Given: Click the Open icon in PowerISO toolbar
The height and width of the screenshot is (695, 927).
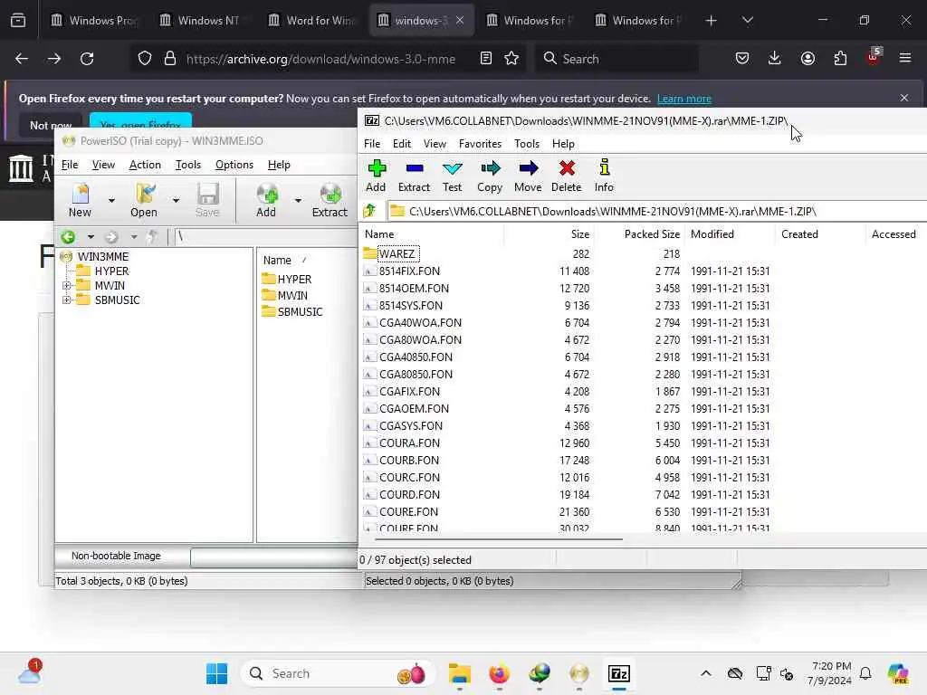Looking at the screenshot, I should coord(144,194).
